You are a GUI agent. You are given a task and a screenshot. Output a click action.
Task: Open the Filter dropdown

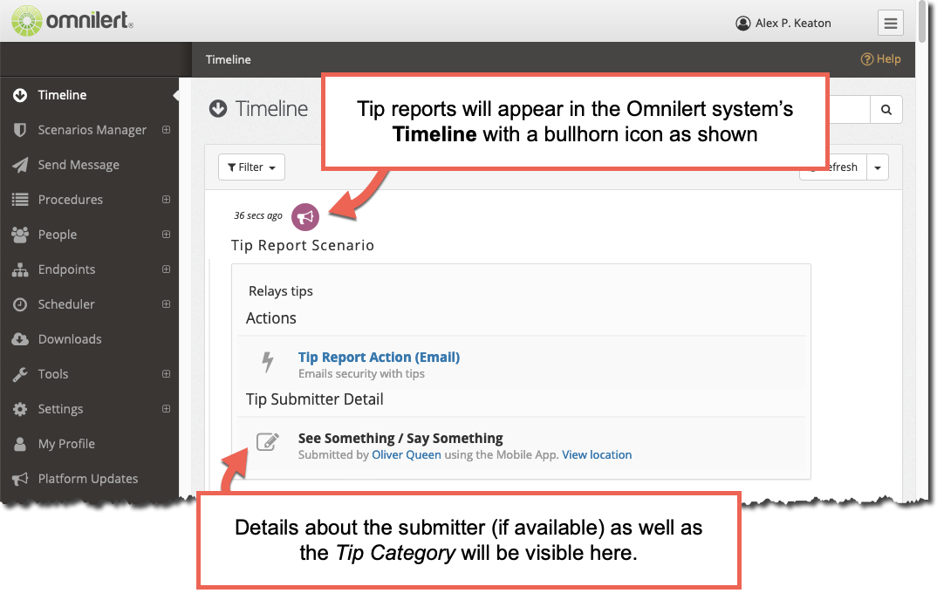251,167
